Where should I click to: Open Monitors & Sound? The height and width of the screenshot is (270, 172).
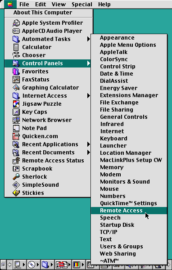129,182
